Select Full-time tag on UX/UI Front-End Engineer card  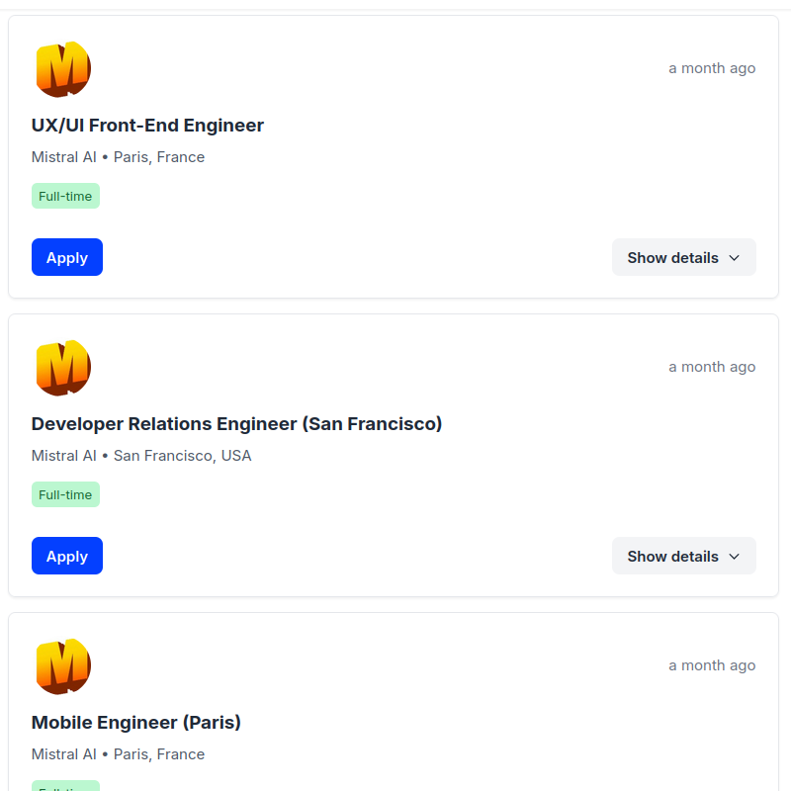65,196
